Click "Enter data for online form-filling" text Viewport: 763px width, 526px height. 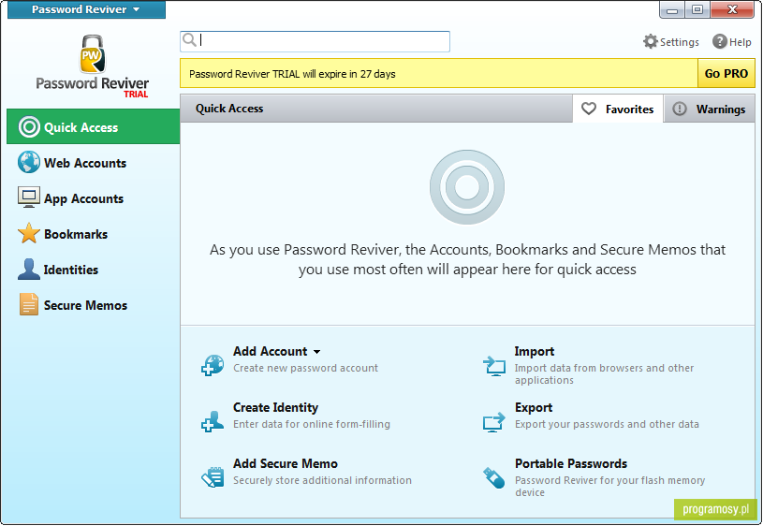312,424
